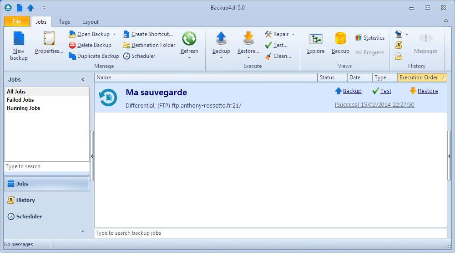The width and height of the screenshot is (455, 253).
Task: Click the New backup ribbon icon
Action: coord(19,39)
